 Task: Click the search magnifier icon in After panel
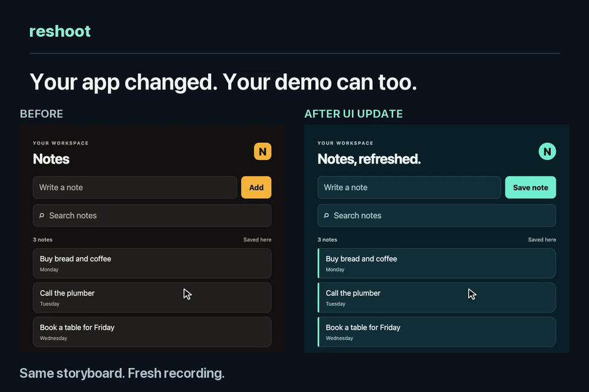tap(326, 216)
